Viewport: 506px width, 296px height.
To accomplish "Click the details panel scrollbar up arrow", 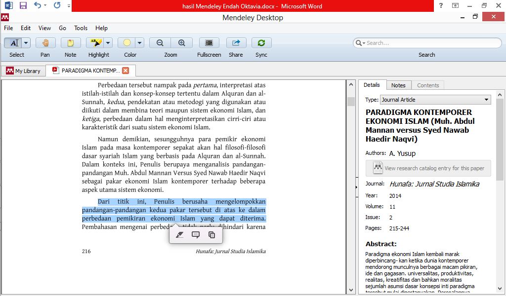I will click(500, 95).
